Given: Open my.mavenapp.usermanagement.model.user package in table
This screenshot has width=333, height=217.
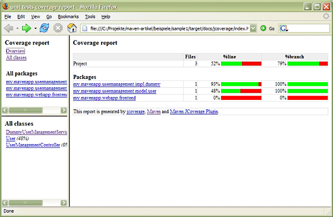Looking at the screenshot, I should click(115, 91).
